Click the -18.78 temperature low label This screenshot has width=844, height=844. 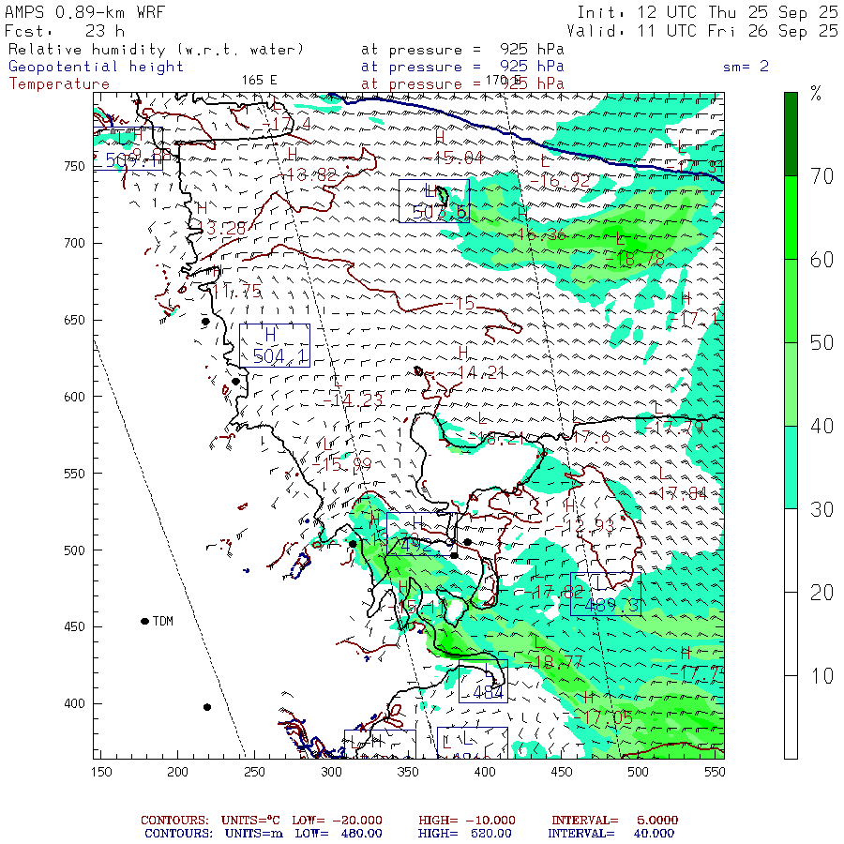pyautogui.click(x=641, y=258)
